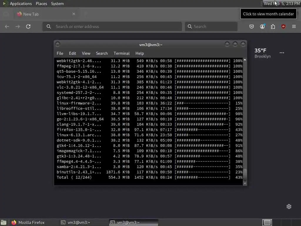Open the terminal View menu
Screen dimensions: 301x226
(x=86, y=54)
